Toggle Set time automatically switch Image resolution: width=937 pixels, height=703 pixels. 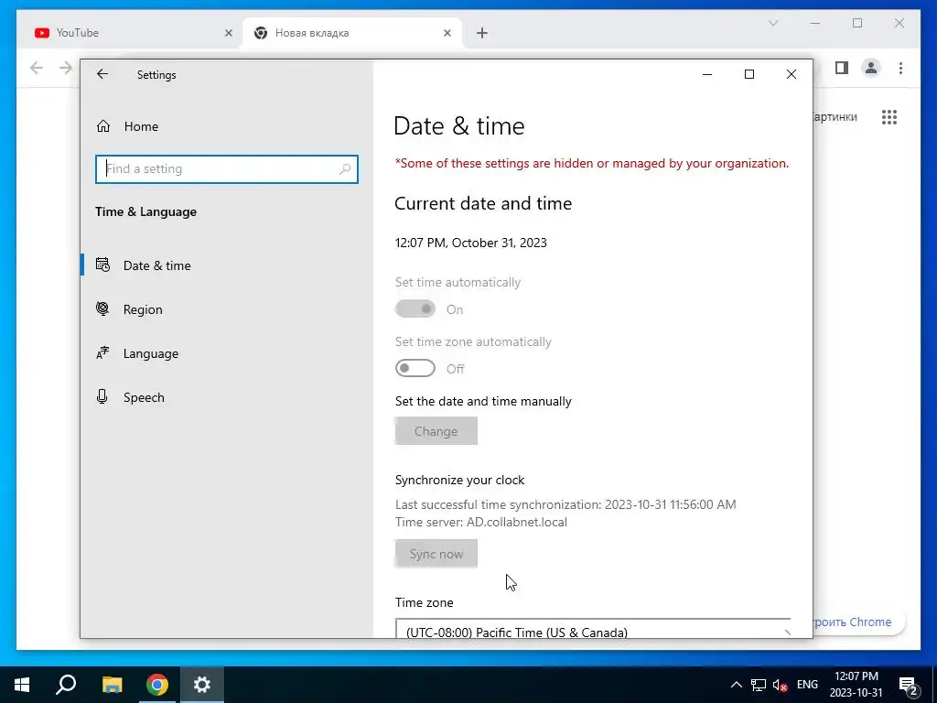(x=415, y=309)
